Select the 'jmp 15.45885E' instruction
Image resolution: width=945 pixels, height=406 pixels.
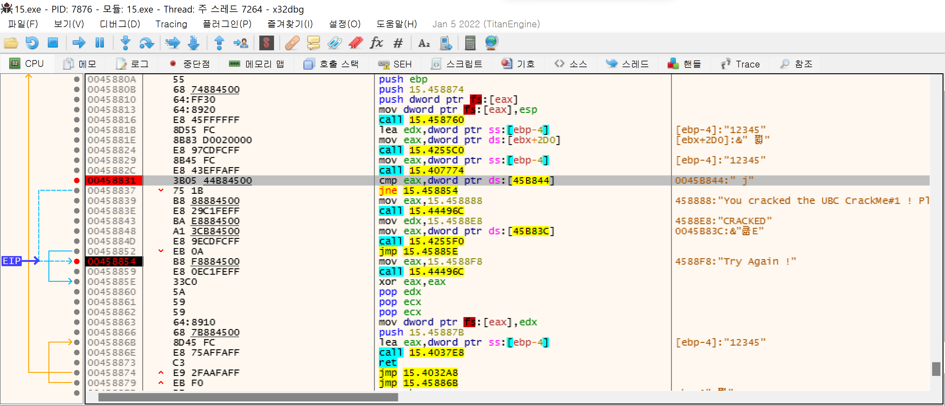coord(418,251)
